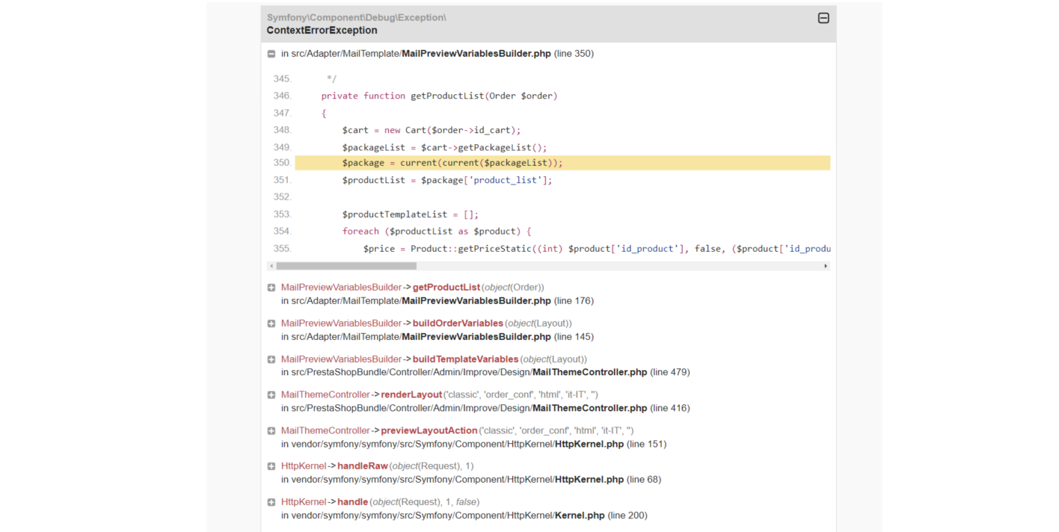Expand the renderLayout trace entry
The height and width of the screenshot is (532, 1059).
point(271,395)
